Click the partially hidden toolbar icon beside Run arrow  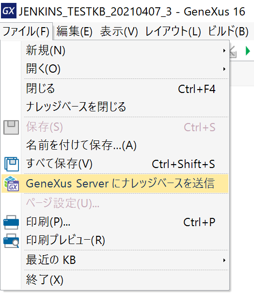click(233, 52)
